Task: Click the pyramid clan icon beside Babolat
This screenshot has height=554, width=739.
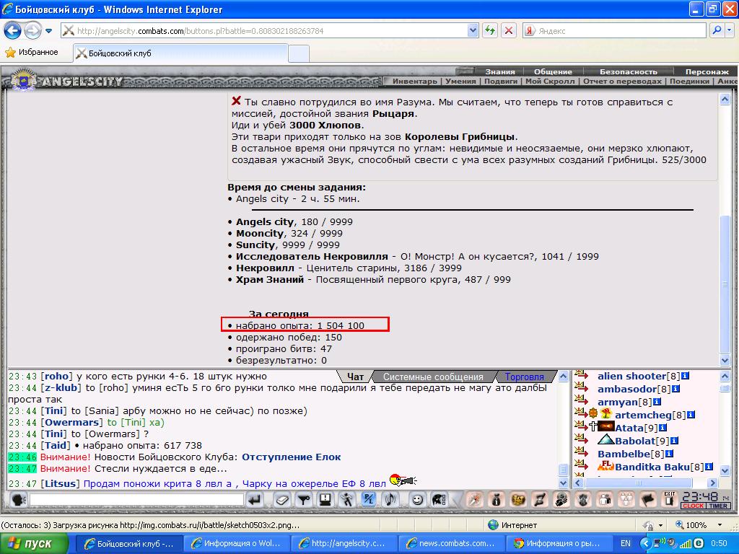Action: [605, 439]
